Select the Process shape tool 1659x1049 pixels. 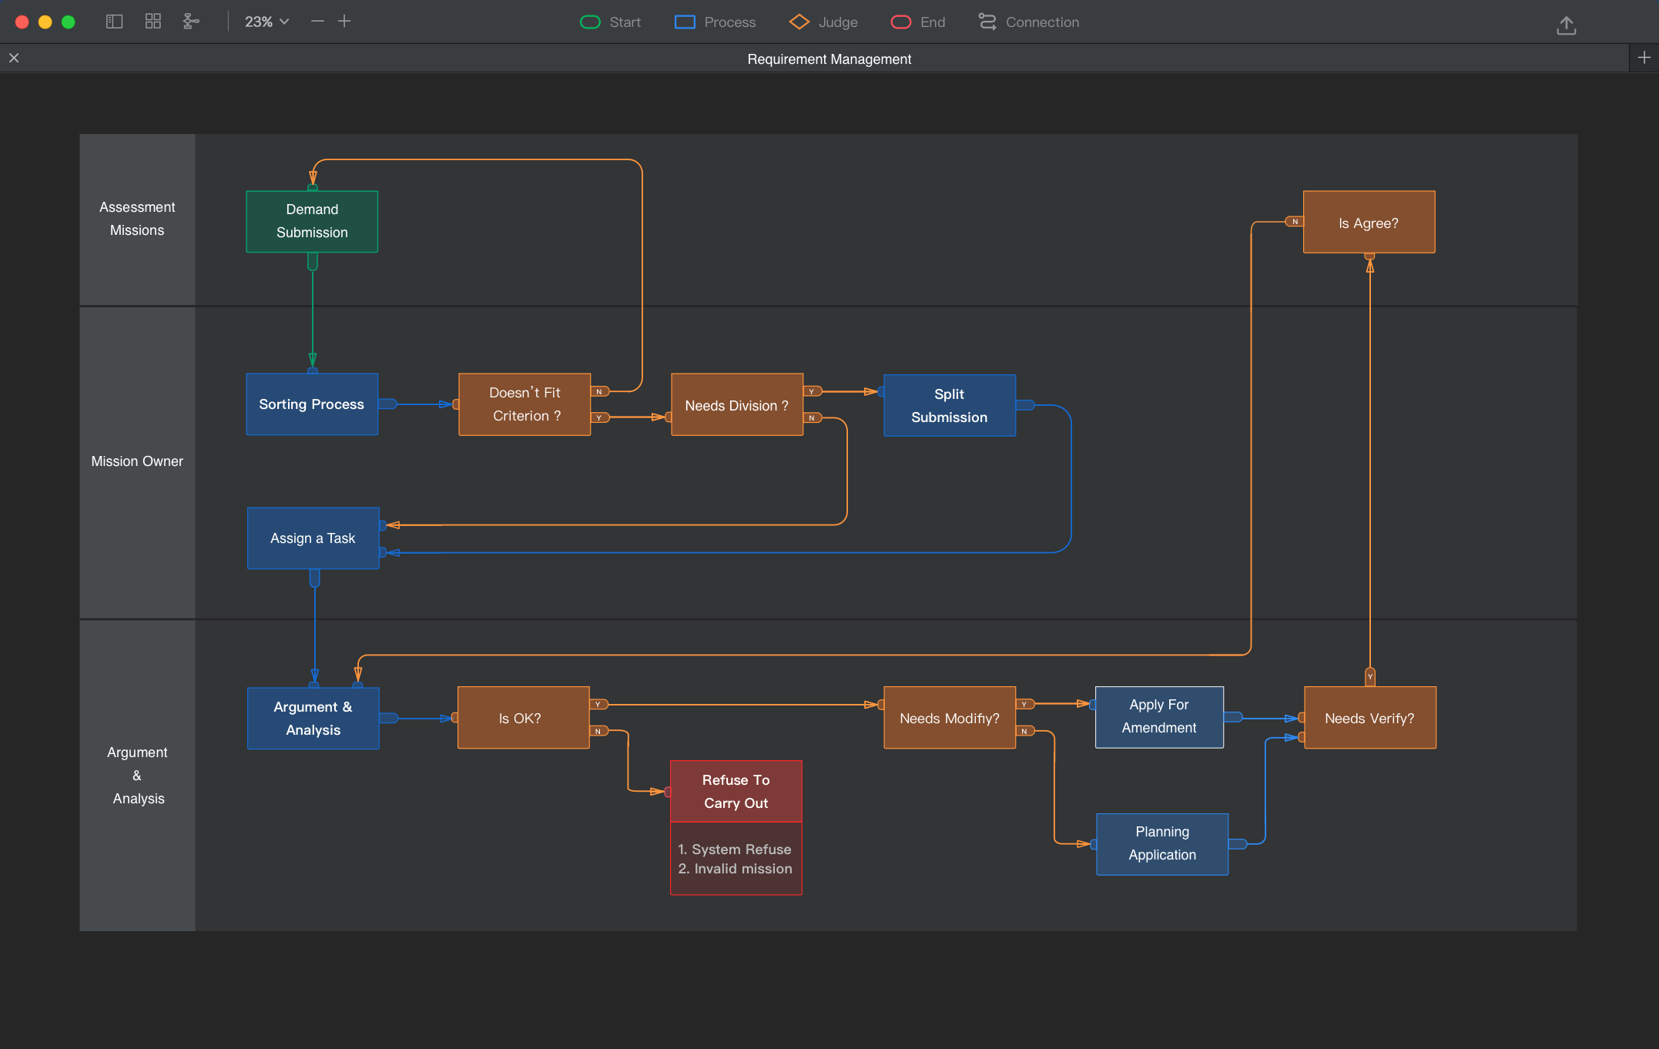pos(715,22)
